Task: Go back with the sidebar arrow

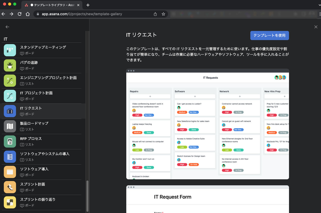Action: click(7, 27)
